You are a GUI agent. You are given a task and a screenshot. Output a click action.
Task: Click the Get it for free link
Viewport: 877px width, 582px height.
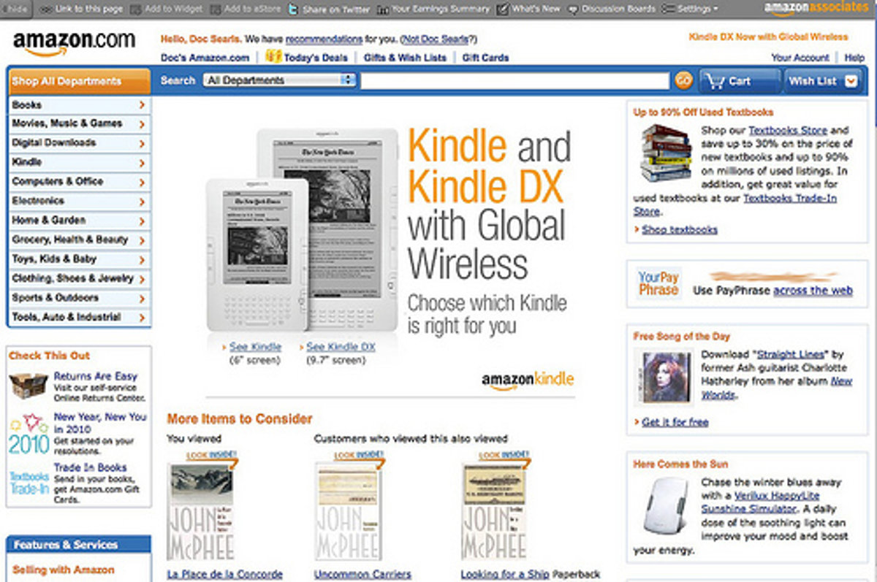coord(675,422)
